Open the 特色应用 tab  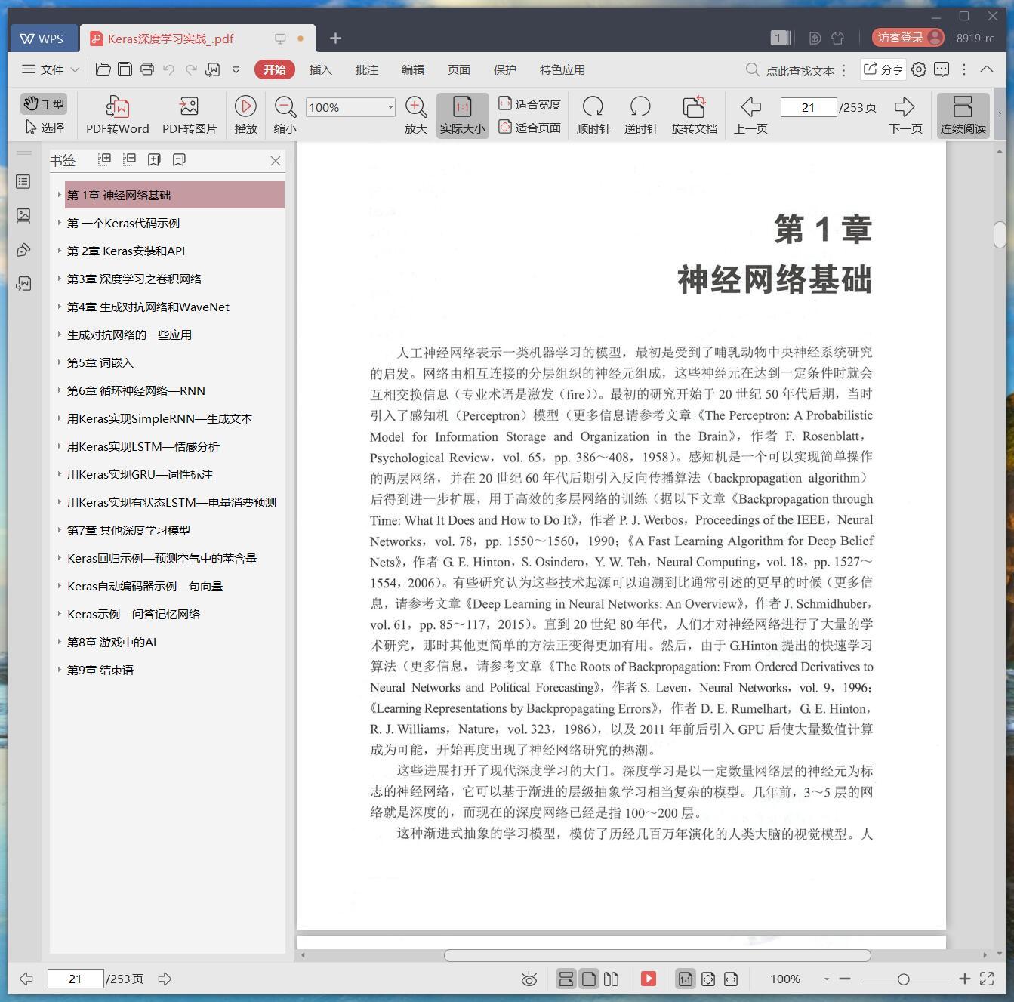click(x=562, y=69)
